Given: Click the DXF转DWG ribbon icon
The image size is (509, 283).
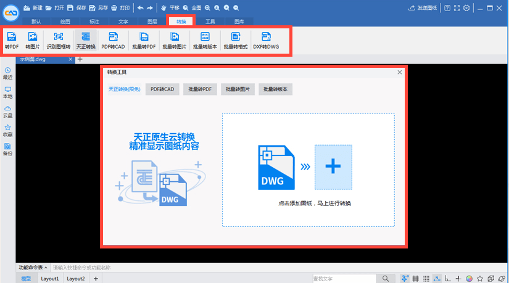Looking at the screenshot, I should (266, 41).
